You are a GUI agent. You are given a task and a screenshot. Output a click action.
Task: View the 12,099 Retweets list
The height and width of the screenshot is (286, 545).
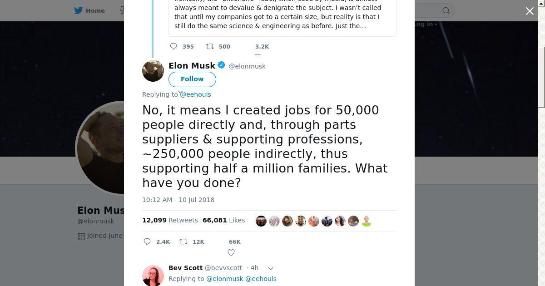[x=170, y=220]
